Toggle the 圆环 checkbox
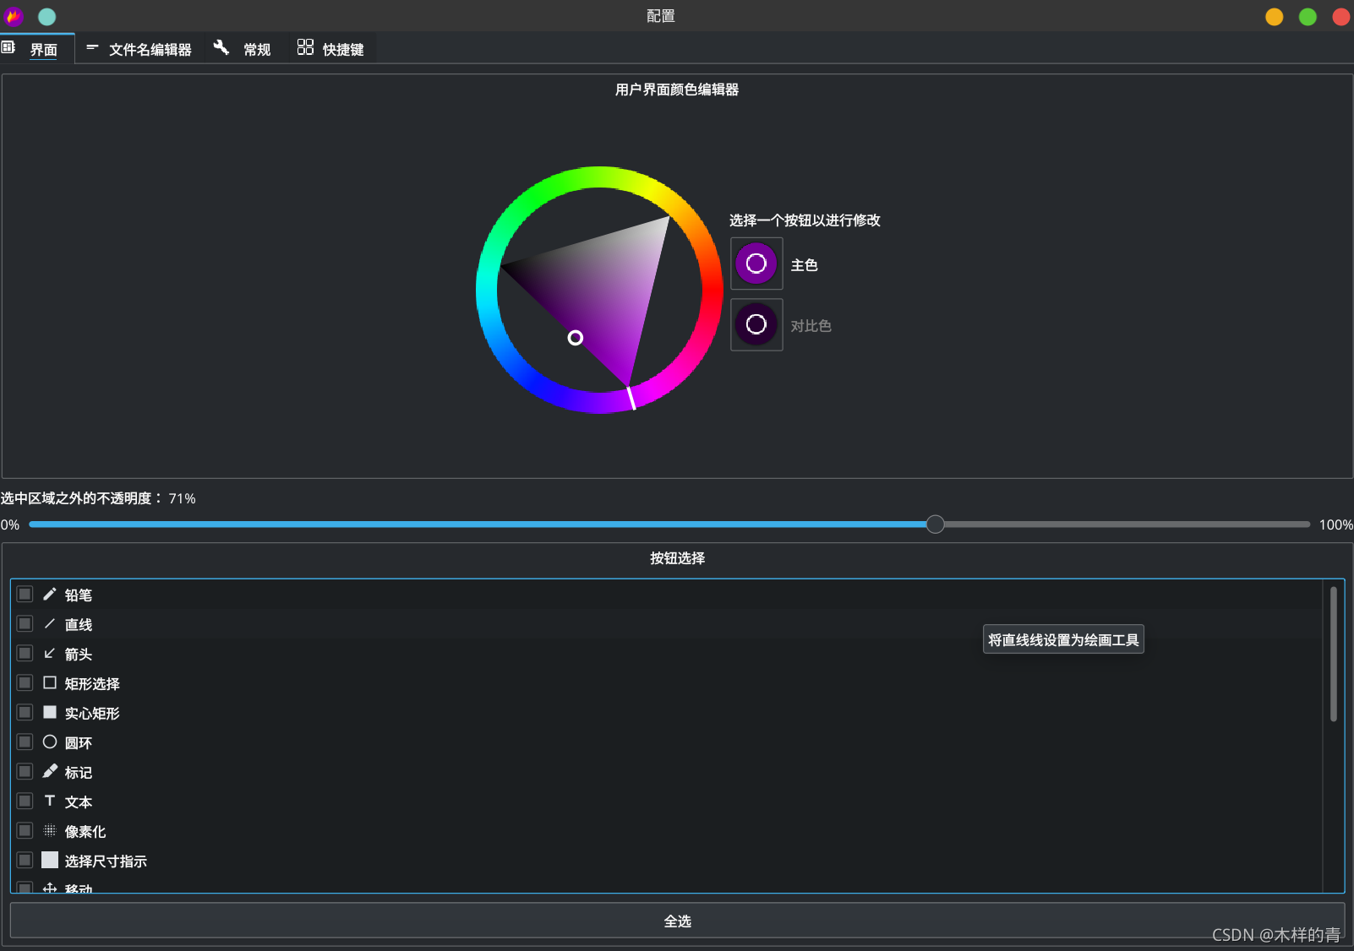This screenshot has height=951, width=1354. [x=25, y=742]
